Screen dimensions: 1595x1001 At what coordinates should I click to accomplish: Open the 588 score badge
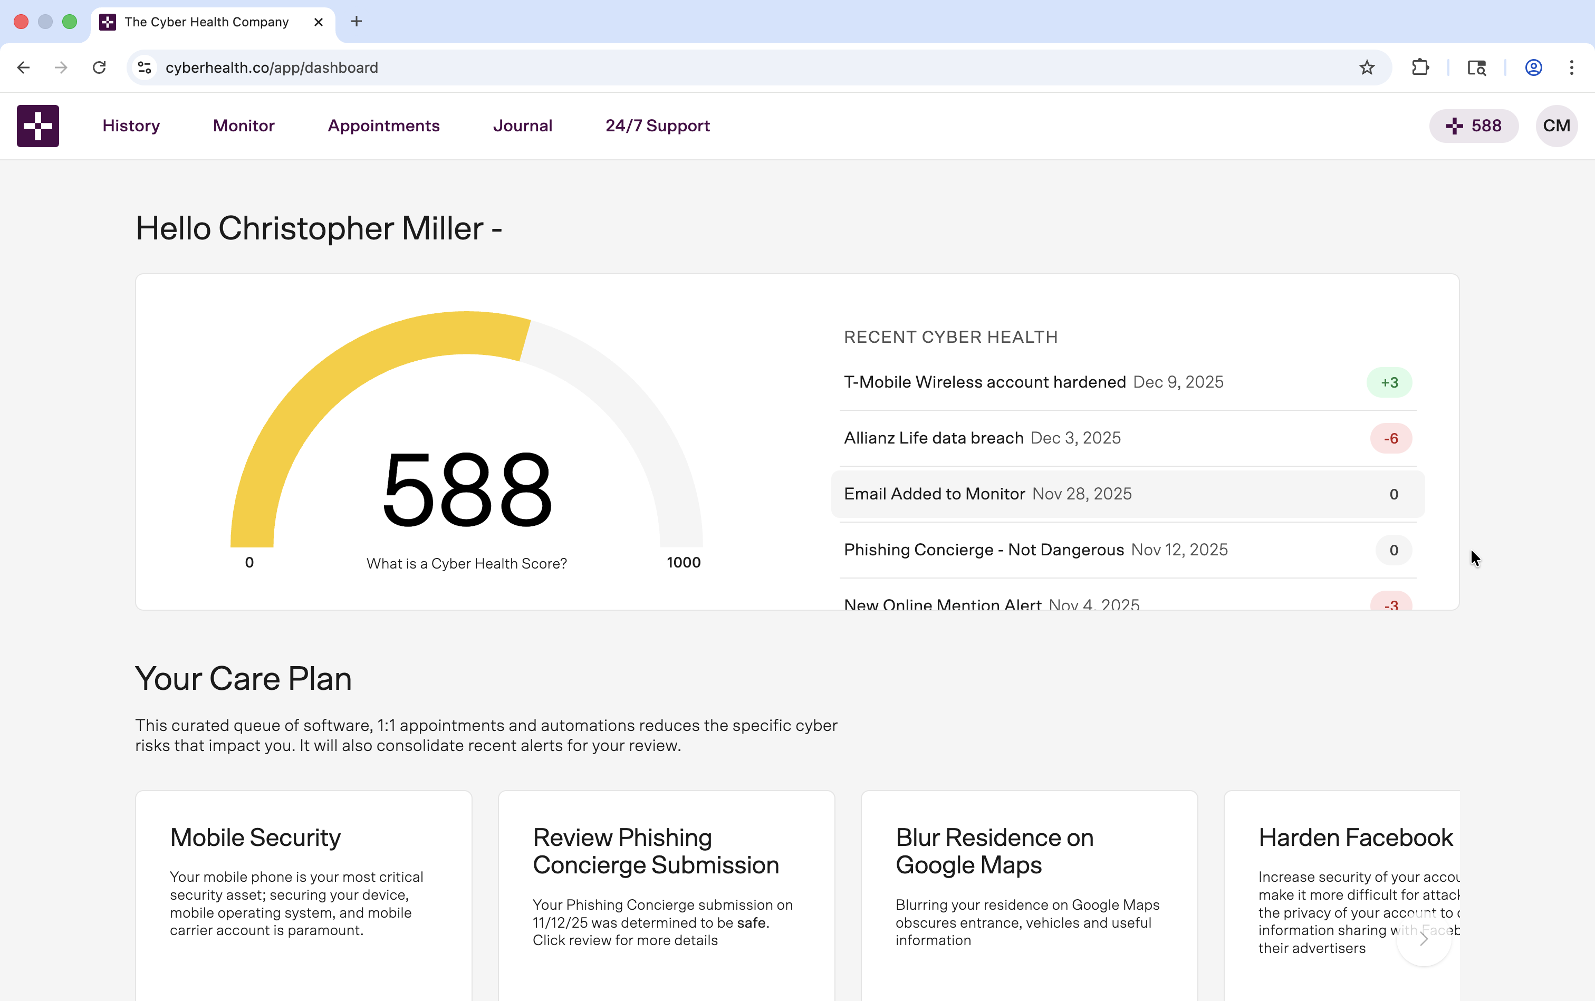coord(1473,126)
